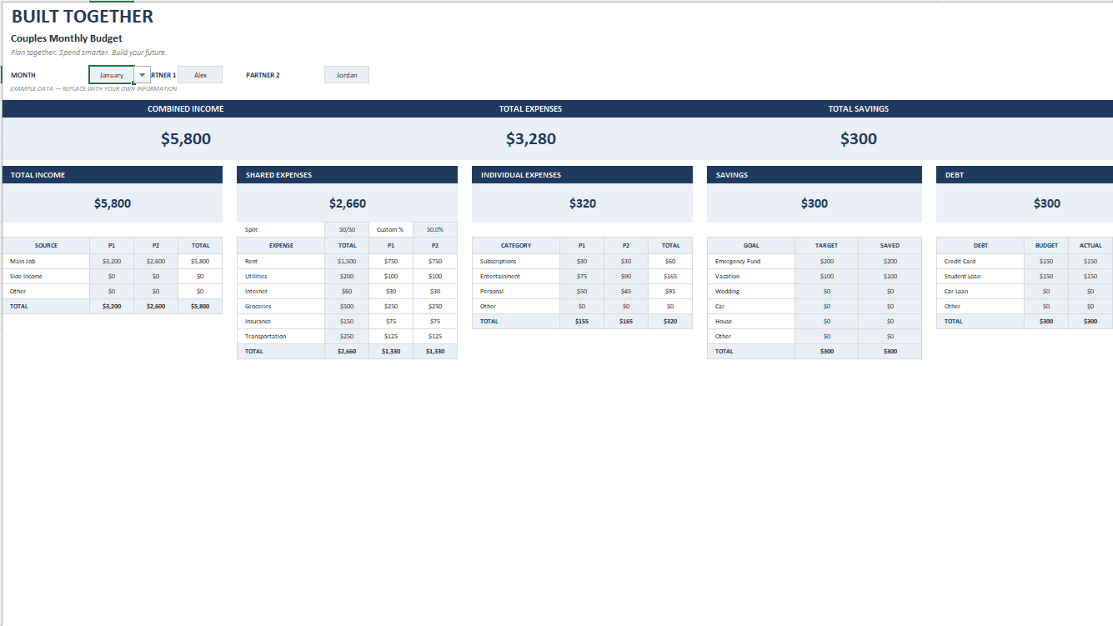Select Main Job P2 amount $2,600
Screen dimensions: 1113x626
156,262
